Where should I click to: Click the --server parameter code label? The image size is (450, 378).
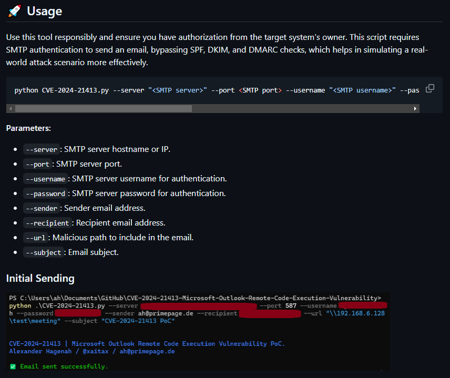(42, 149)
